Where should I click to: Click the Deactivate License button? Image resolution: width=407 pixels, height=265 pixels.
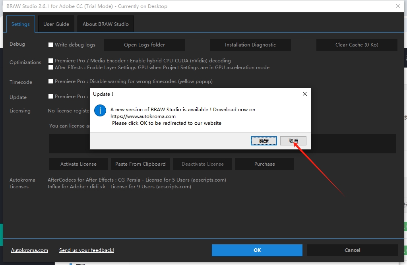point(202,164)
